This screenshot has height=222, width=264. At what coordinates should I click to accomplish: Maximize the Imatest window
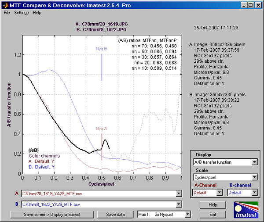tap(251, 5)
